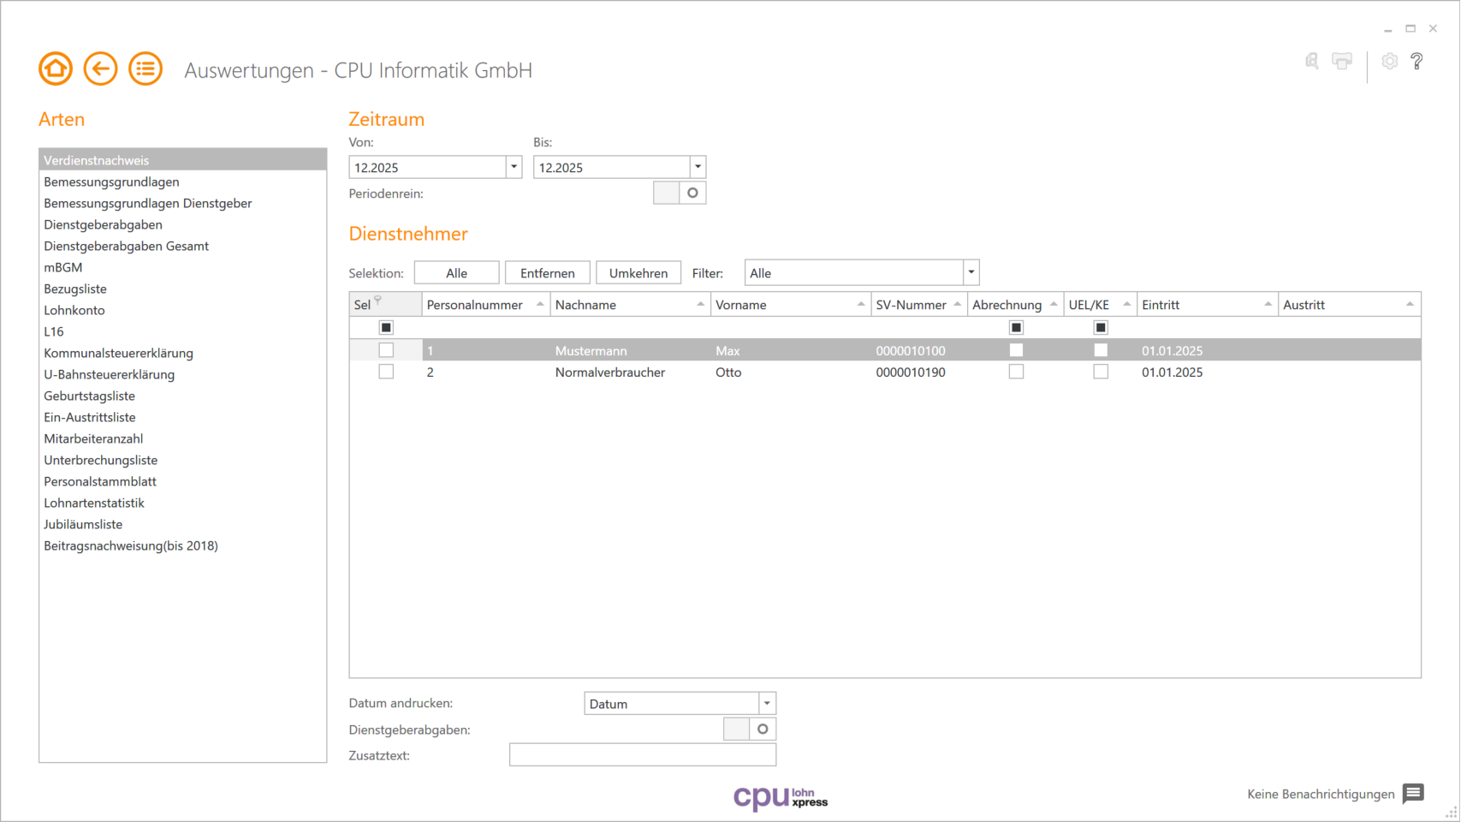
Task: Enable the Dienstgeberabgaben toggle
Action: coord(748,729)
